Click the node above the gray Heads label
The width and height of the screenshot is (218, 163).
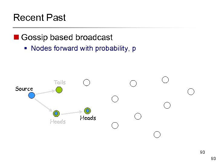tap(56, 113)
